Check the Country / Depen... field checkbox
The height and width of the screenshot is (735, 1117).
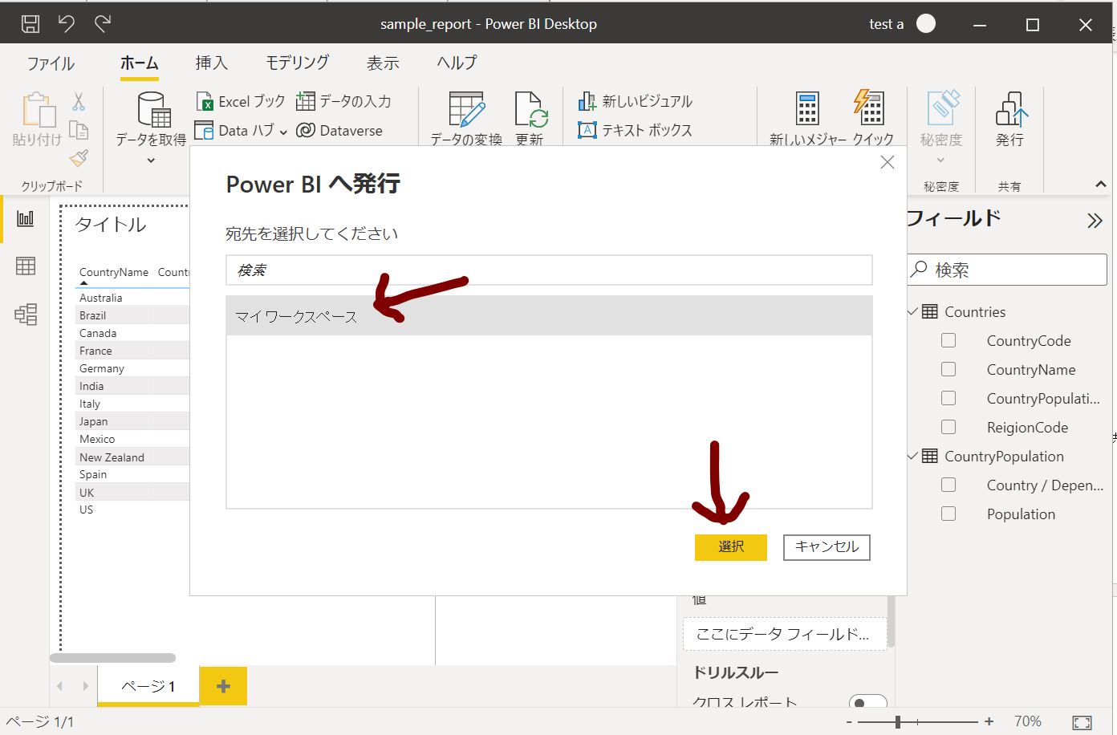click(x=948, y=485)
